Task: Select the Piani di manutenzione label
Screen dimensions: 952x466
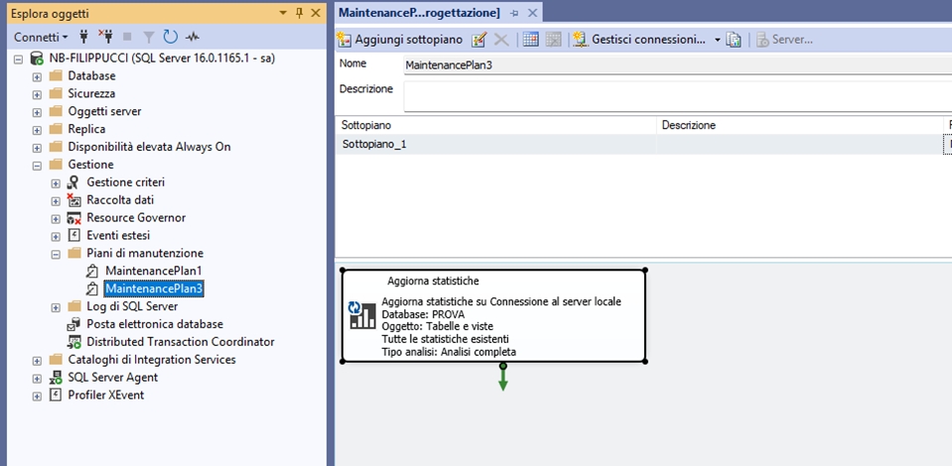Action: point(145,253)
